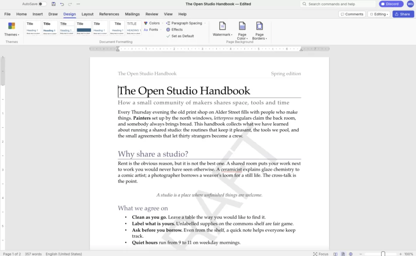Toggle the AutoSave switch
This screenshot has width=416, height=256.
point(42,4)
